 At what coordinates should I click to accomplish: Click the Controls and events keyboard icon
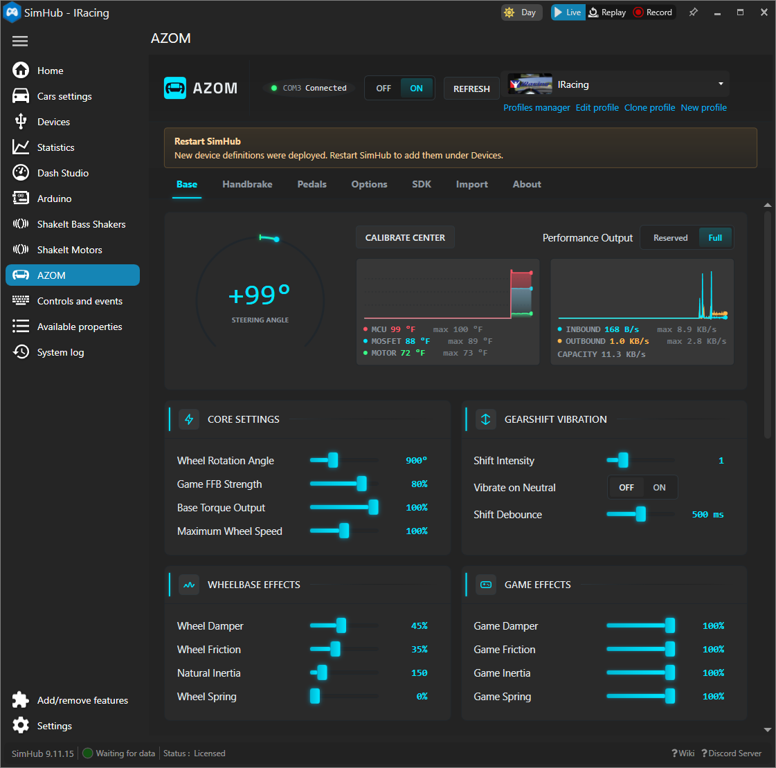(x=21, y=300)
